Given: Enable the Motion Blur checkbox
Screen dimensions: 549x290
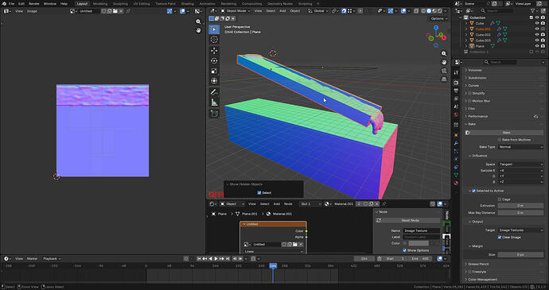Looking at the screenshot, I should click(470, 101).
